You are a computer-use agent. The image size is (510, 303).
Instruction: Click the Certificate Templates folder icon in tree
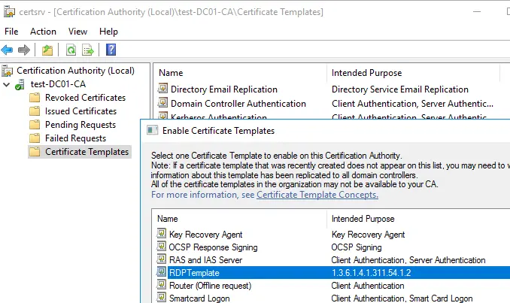pos(35,152)
